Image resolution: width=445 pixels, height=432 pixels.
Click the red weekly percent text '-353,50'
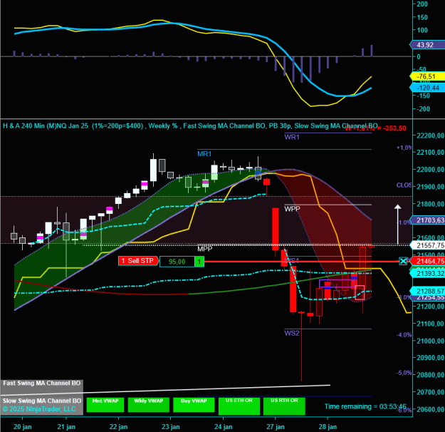click(394, 128)
